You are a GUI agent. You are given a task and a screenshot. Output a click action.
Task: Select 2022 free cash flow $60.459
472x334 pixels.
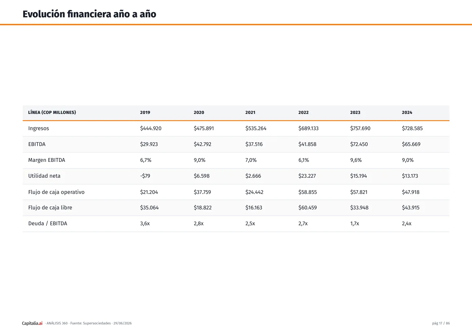(x=308, y=208)
